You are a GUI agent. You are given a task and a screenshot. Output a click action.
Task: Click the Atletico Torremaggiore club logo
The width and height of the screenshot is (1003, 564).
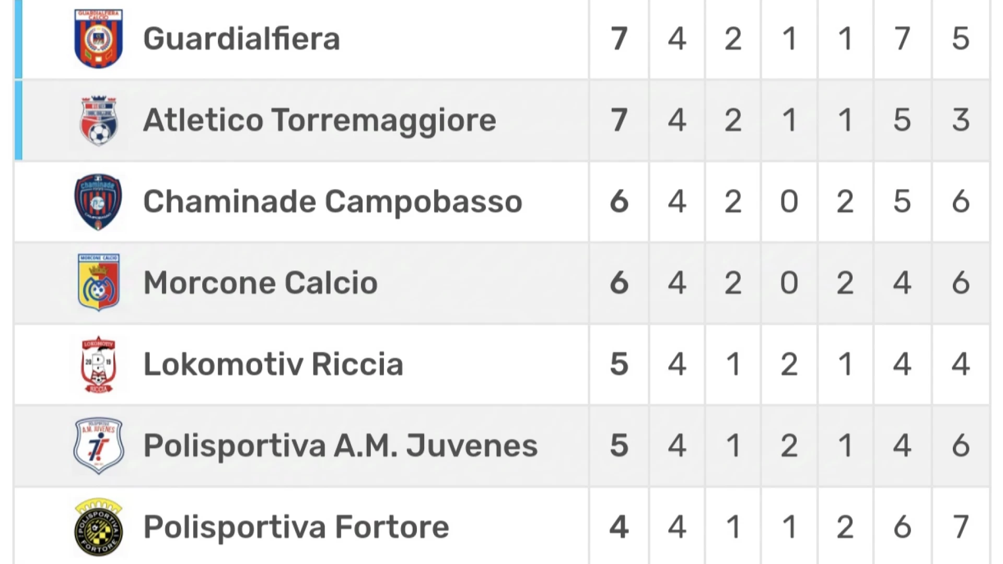click(98, 120)
